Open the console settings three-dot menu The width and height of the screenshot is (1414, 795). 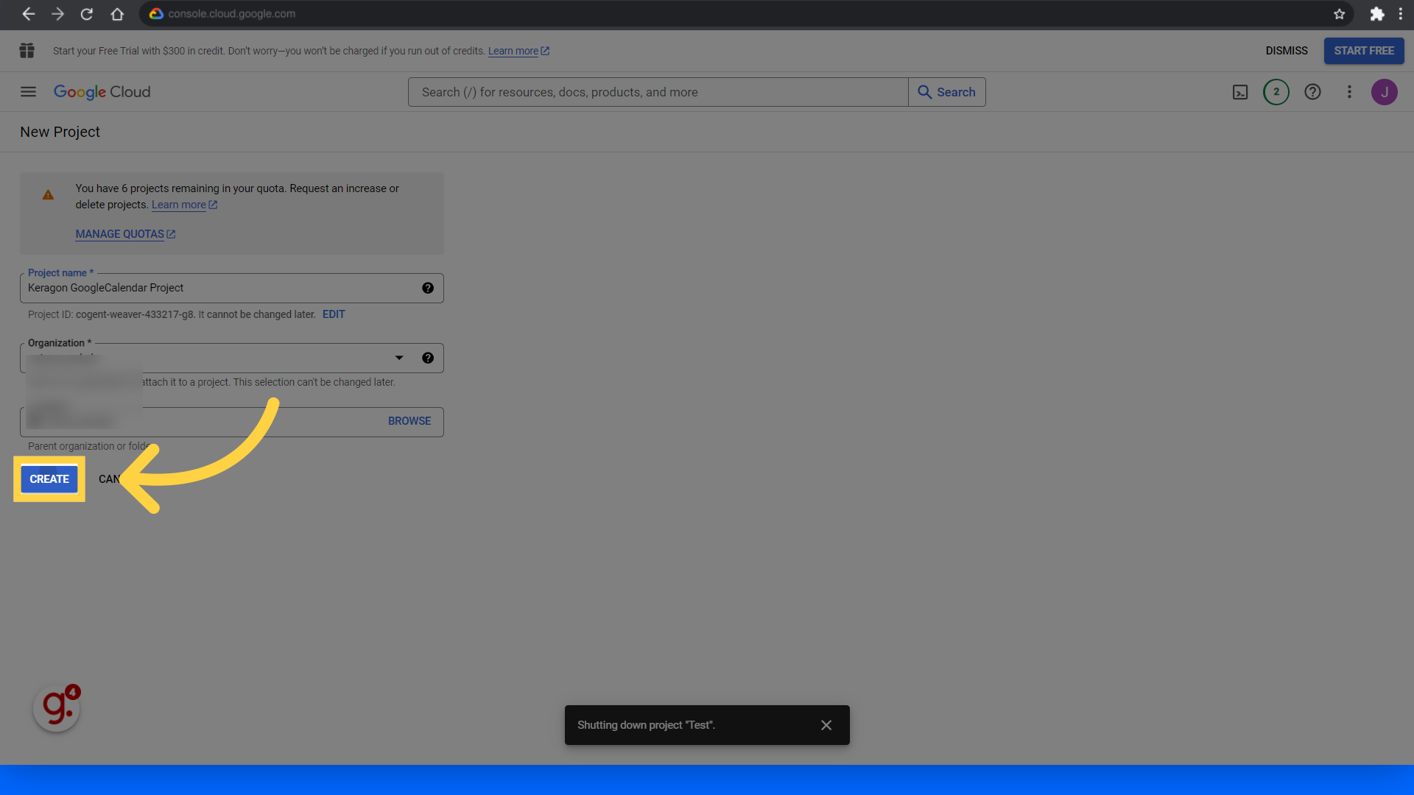[1349, 92]
